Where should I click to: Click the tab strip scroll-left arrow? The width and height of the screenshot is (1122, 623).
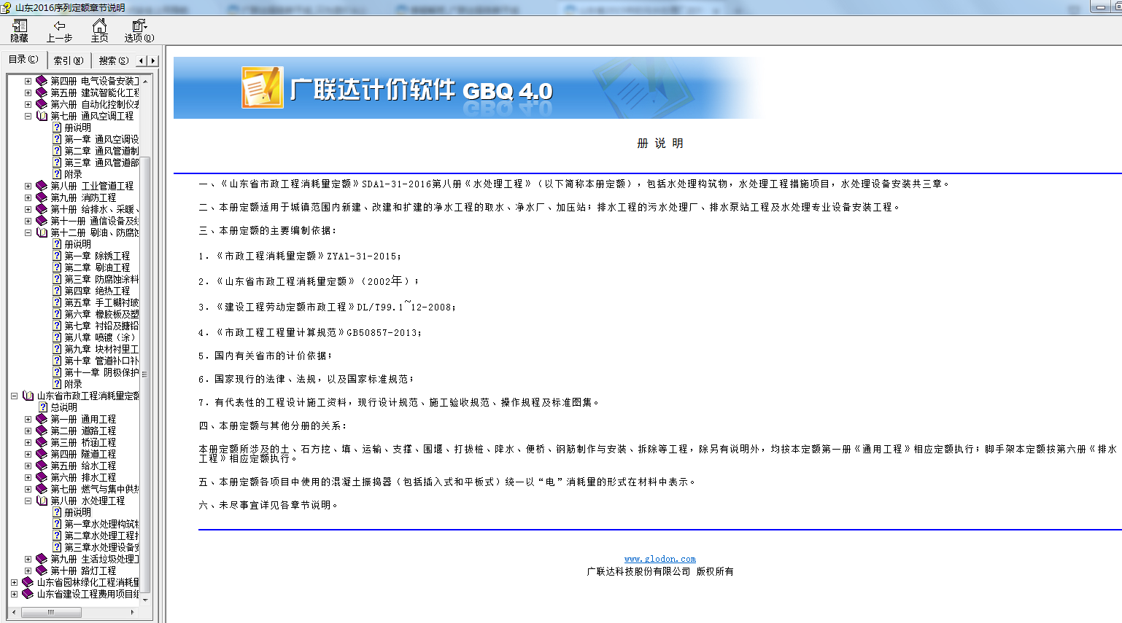[x=142, y=60]
